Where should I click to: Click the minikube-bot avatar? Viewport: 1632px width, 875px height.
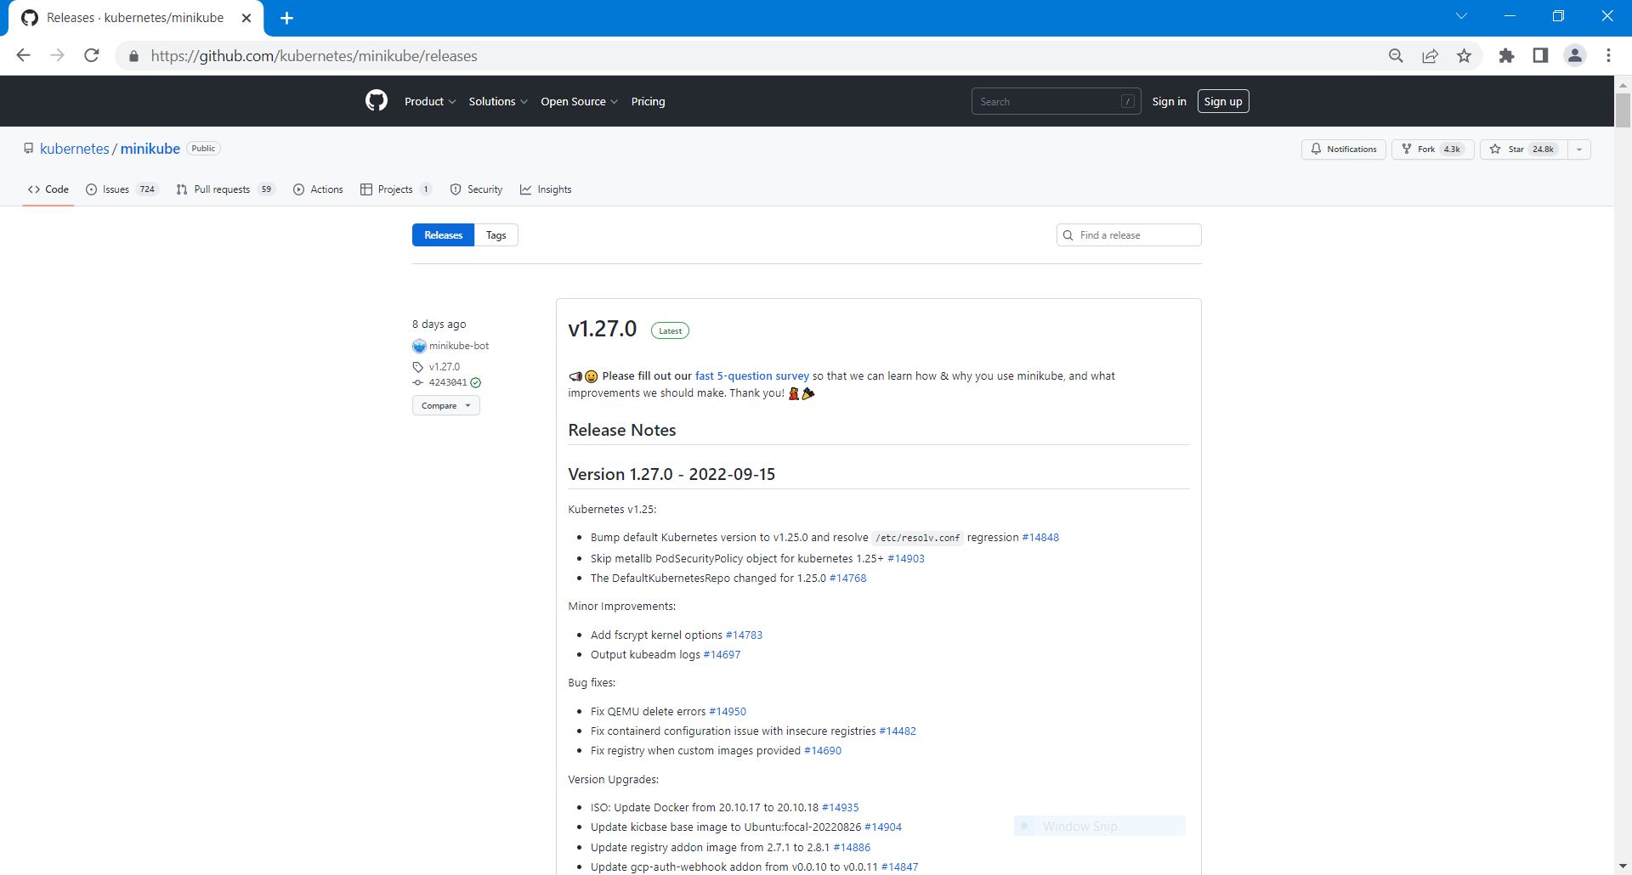point(419,347)
